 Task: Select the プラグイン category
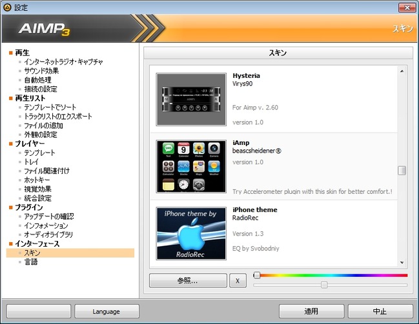click(29, 207)
